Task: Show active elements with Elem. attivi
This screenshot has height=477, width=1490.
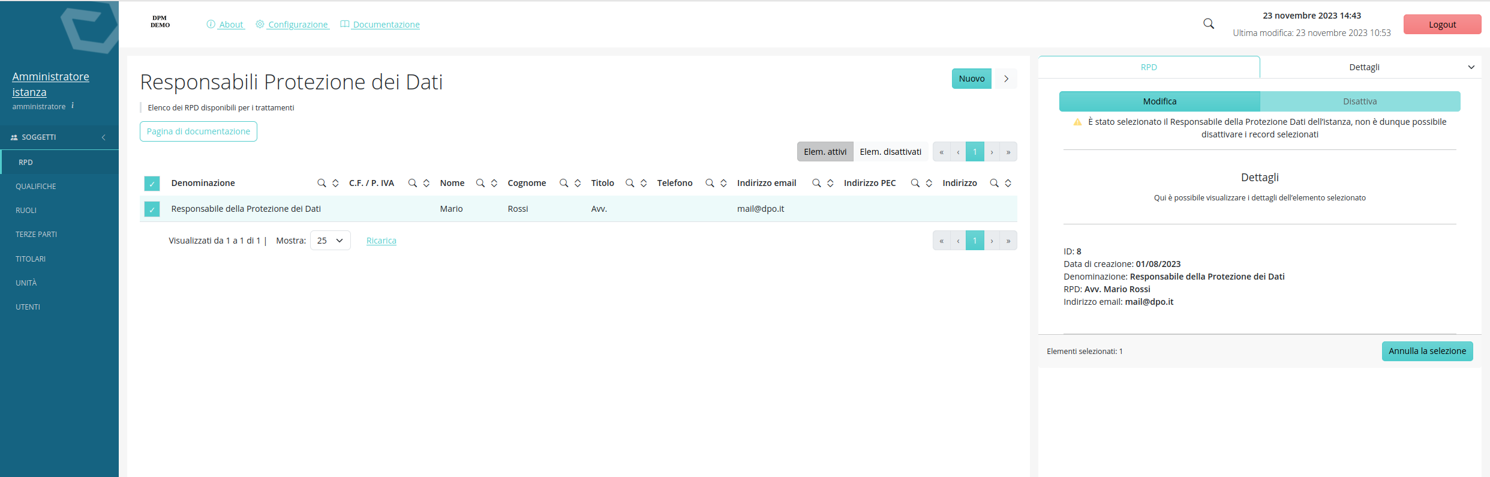Action: pyautogui.click(x=825, y=152)
